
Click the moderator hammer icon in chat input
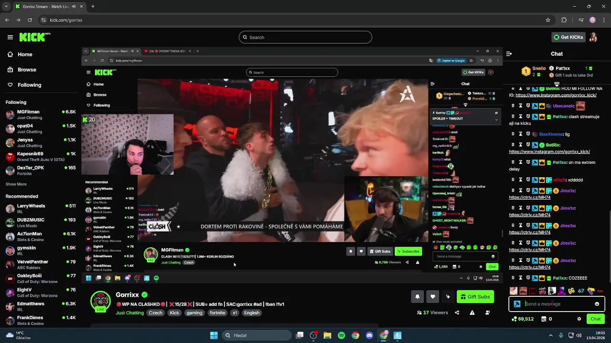point(517,304)
